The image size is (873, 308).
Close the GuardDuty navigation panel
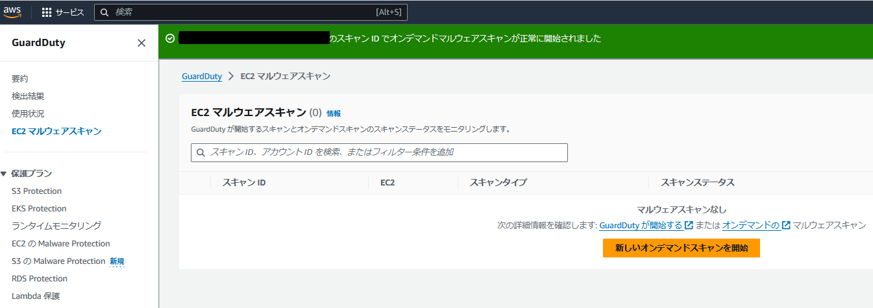[141, 43]
